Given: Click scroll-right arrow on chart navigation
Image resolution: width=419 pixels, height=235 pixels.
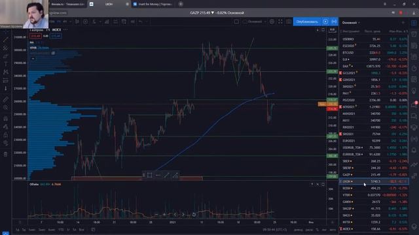Looking at the screenshot, I should point(183,215).
